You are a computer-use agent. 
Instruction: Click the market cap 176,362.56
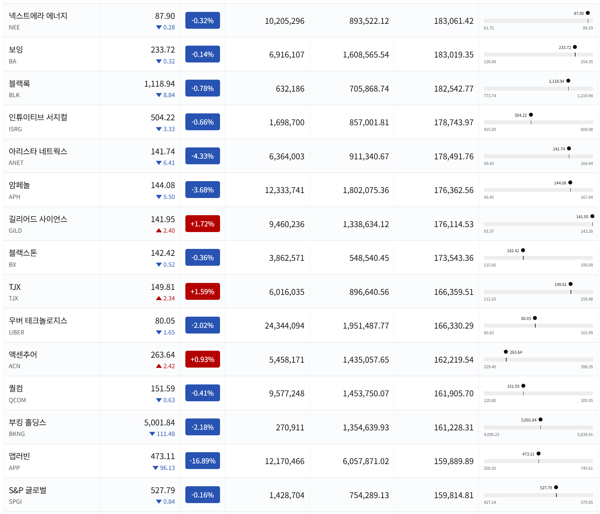(454, 190)
